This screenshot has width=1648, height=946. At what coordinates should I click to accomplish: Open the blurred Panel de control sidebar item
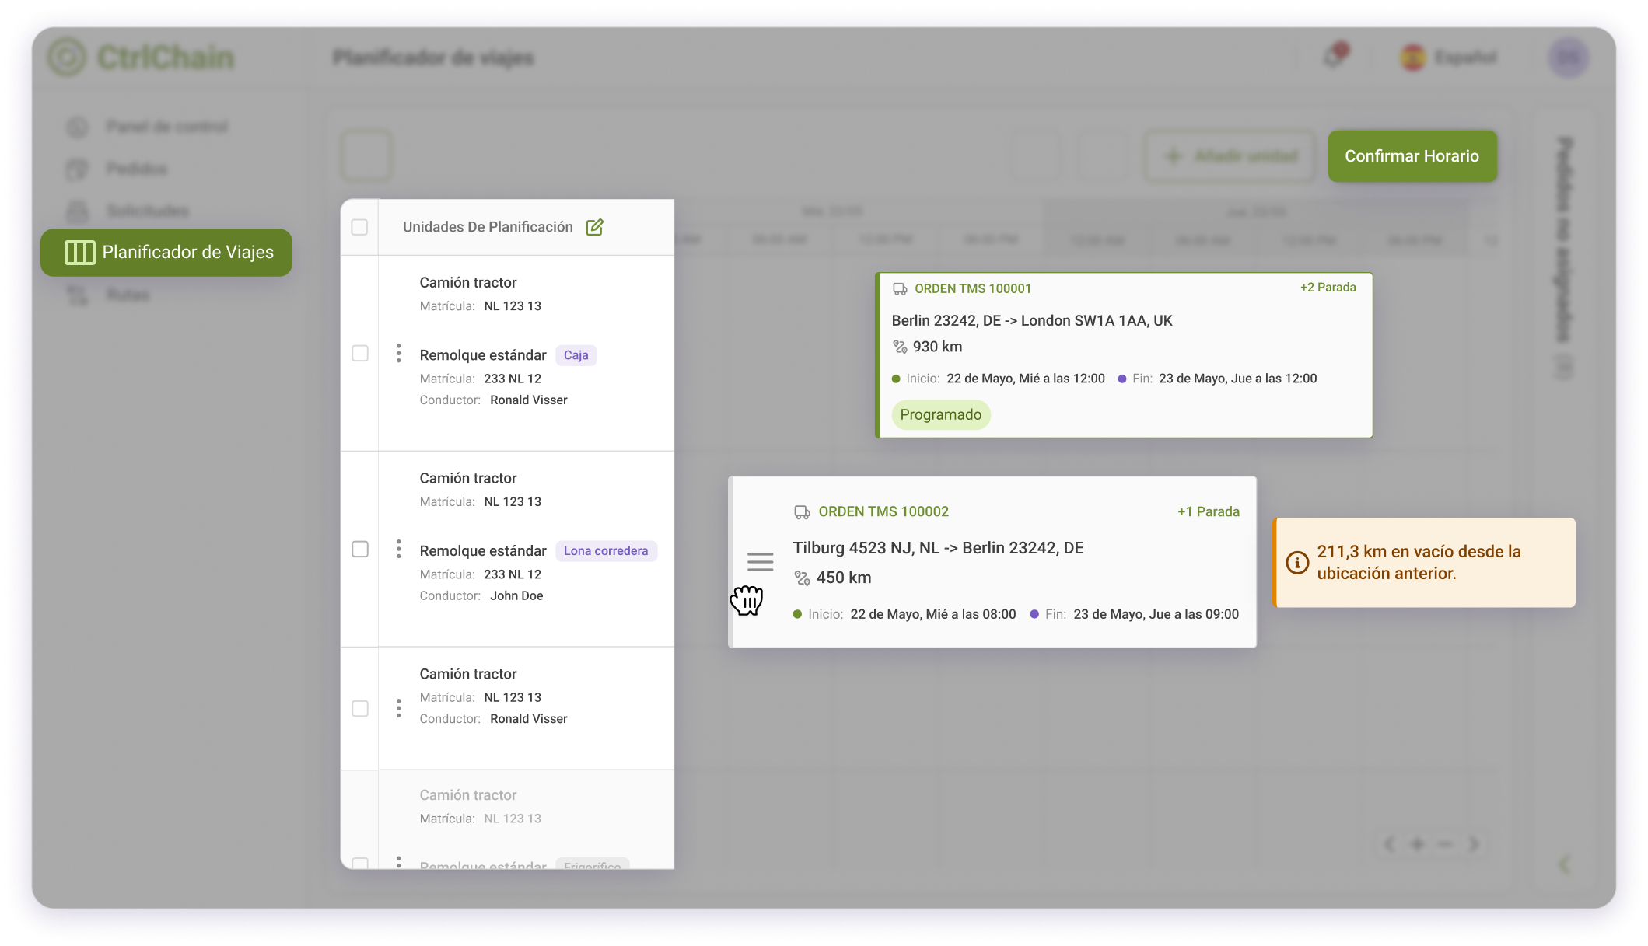click(149, 127)
